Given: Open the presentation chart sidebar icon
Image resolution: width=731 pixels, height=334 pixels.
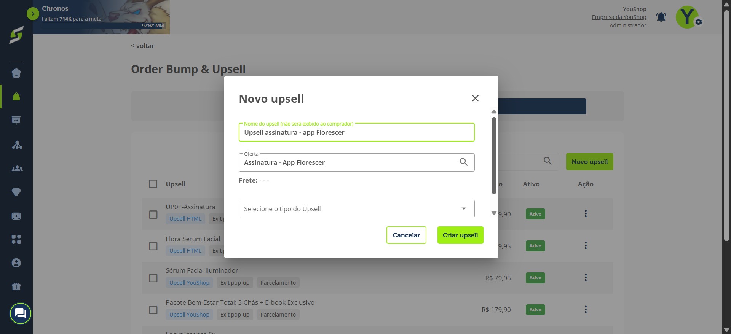Looking at the screenshot, I should tap(16, 121).
